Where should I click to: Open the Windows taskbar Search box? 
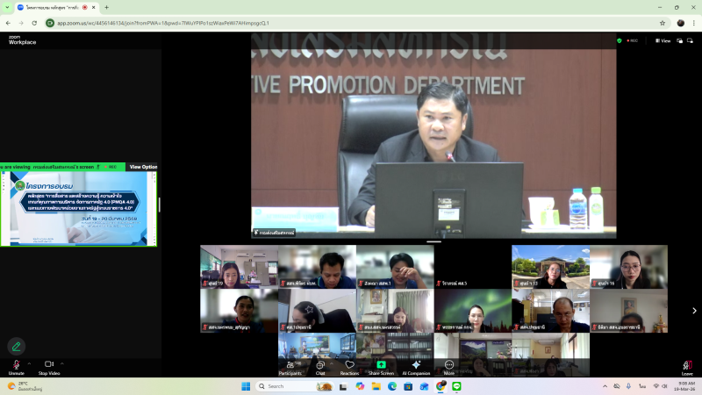[288, 386]
